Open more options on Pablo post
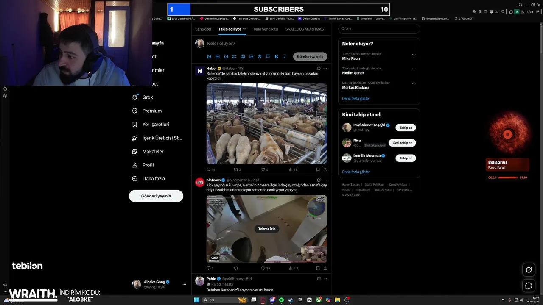The height and width of the screenshot is (305, 543). point(325,279)
